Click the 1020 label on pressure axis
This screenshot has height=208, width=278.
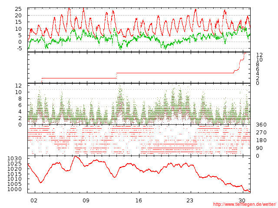click(14, 169)
